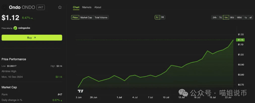Switch to line chart view icon
255x103 pixels.
(157, 17)
